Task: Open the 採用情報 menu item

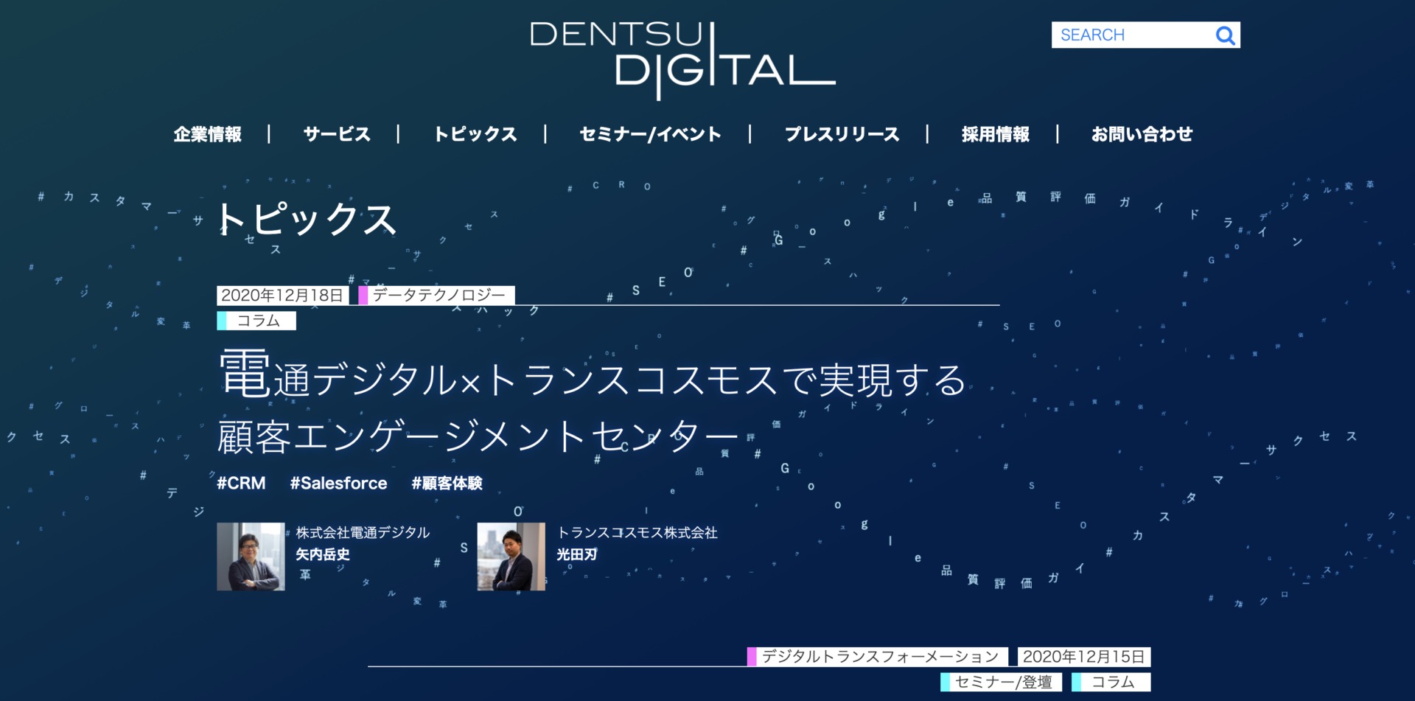Action: click(996, 134)
